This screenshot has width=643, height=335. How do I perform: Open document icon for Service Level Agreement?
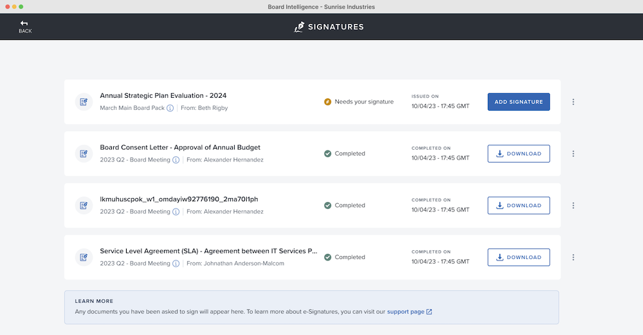84,257
